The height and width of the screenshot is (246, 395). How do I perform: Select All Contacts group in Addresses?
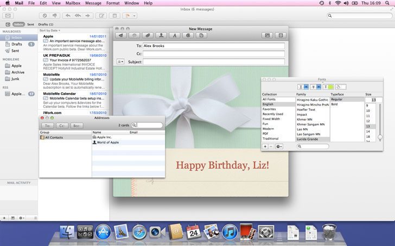pyautogui.click(x=66, y=137)
